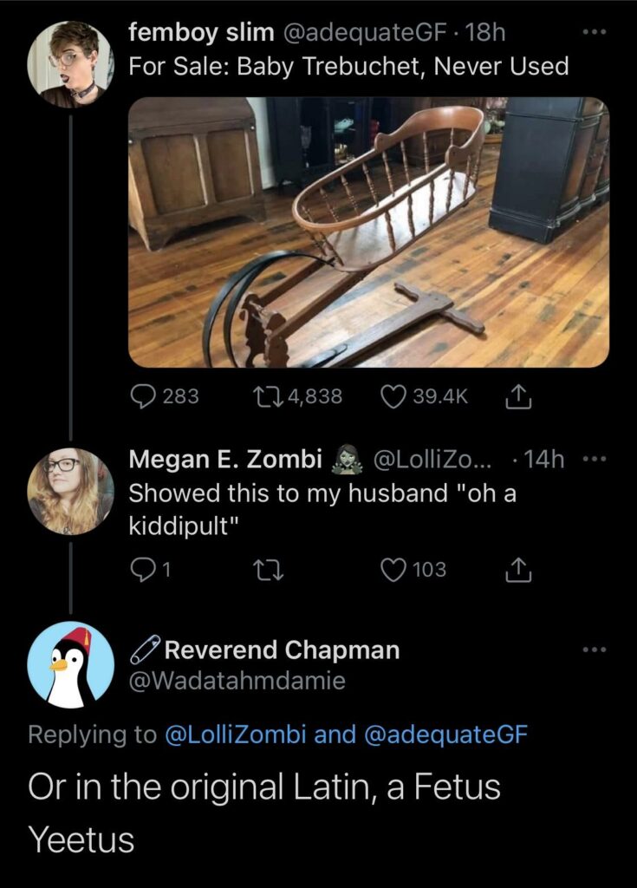
Task: Click the Reverend Chapman display name
Action: (281, 650)
